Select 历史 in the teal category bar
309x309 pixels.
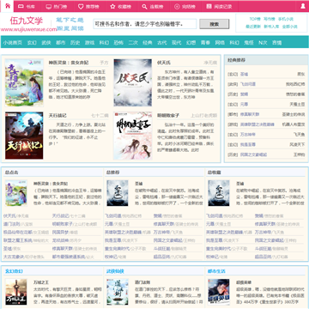coord(75,43)
